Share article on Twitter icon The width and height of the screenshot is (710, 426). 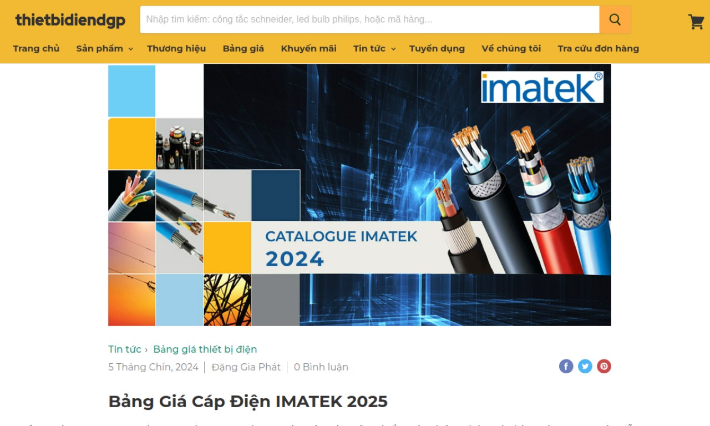coord(585,366)
